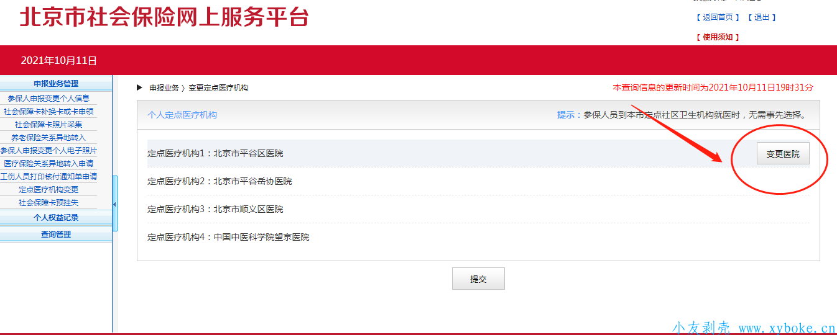Screen dimensions: 837x335
Task: Open 参保人申报变更个人信息 menu item
Action: [x=49, y=98]
